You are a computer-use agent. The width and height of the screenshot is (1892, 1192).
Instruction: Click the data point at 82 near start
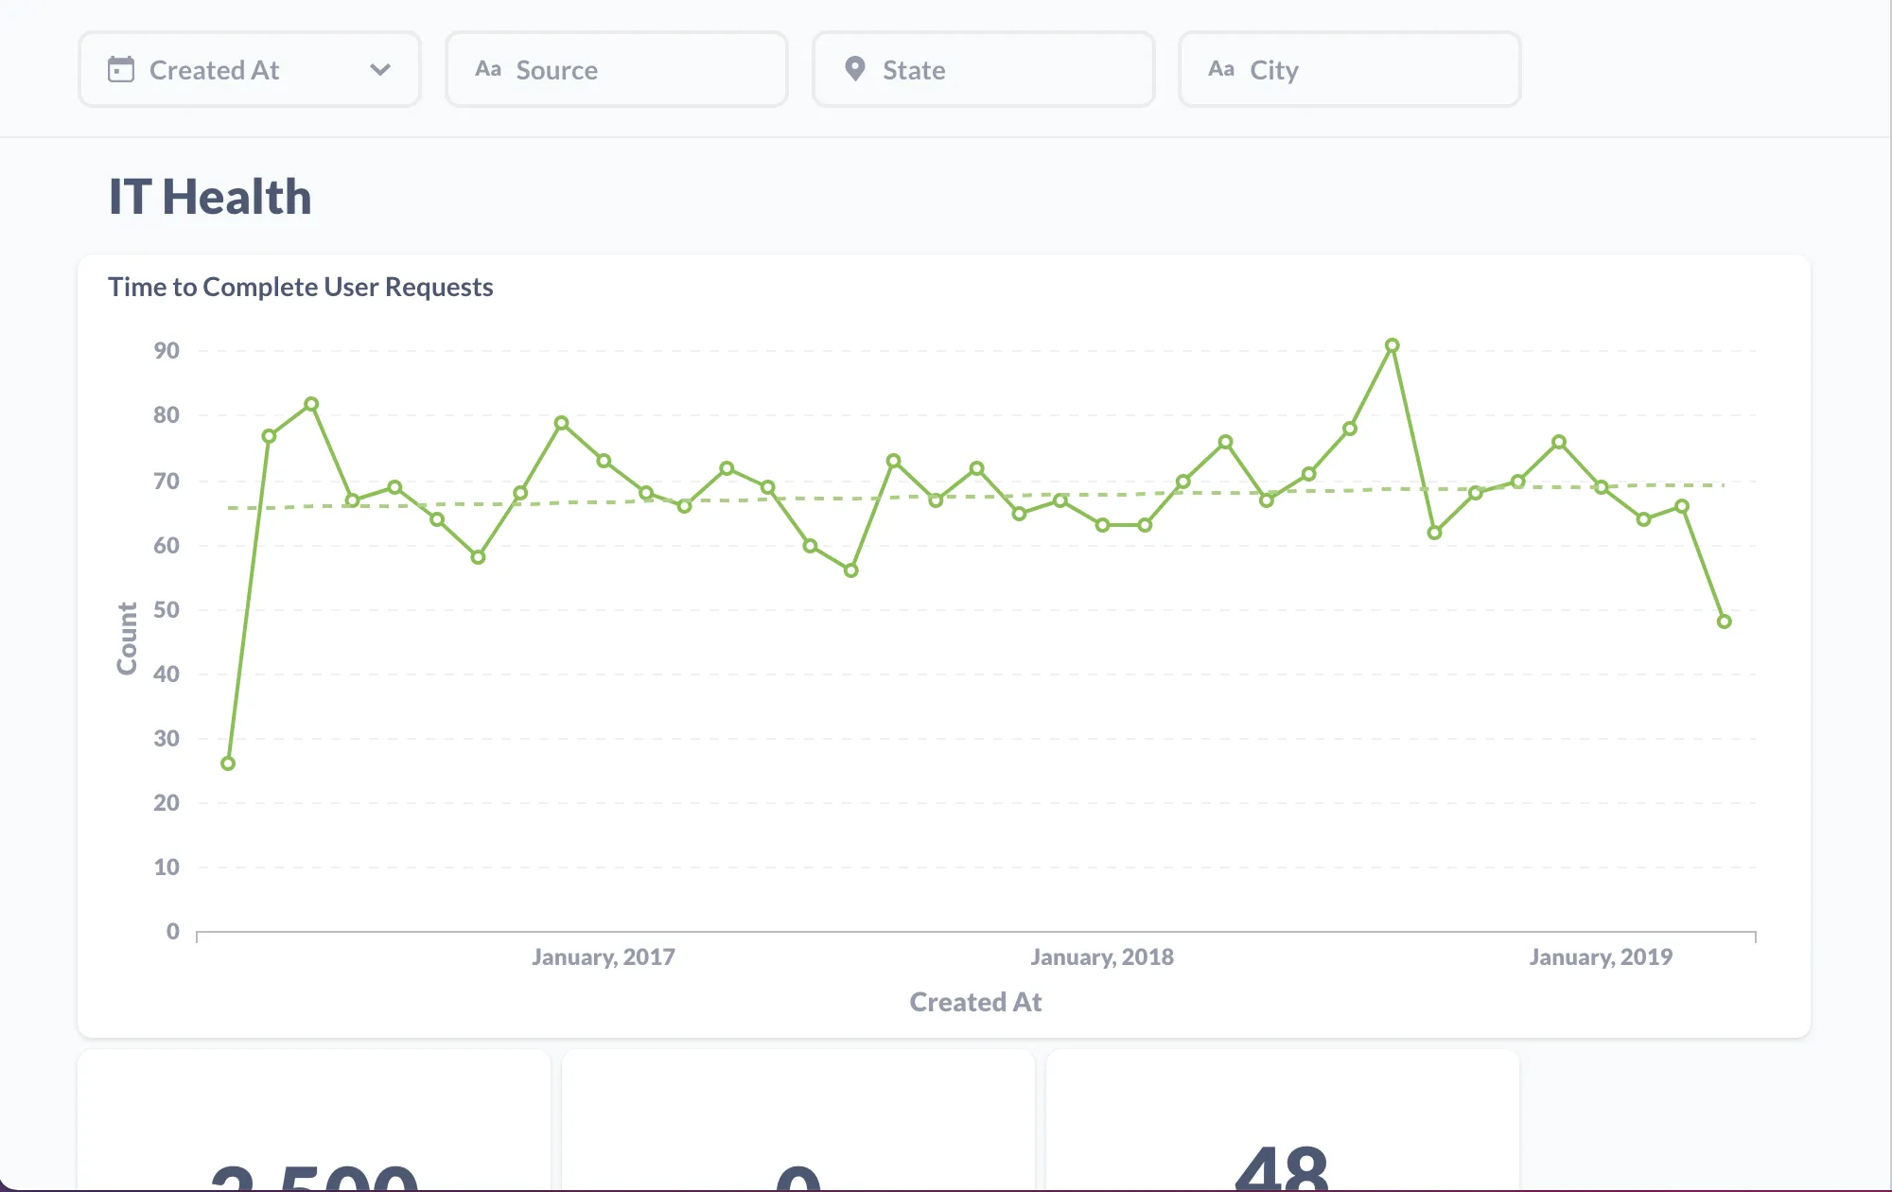coord(311,404)
